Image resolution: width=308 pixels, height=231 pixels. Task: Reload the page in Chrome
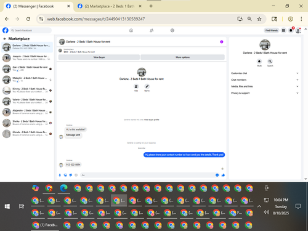[x=28, y=19]
